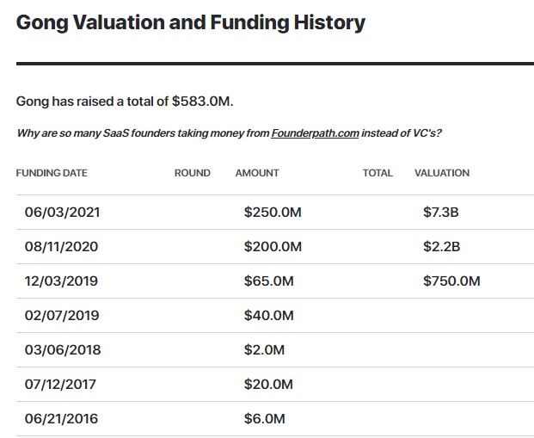Click the Gong Valuation and Funding History heading
The image size is (534, 438).
[190, 23]
